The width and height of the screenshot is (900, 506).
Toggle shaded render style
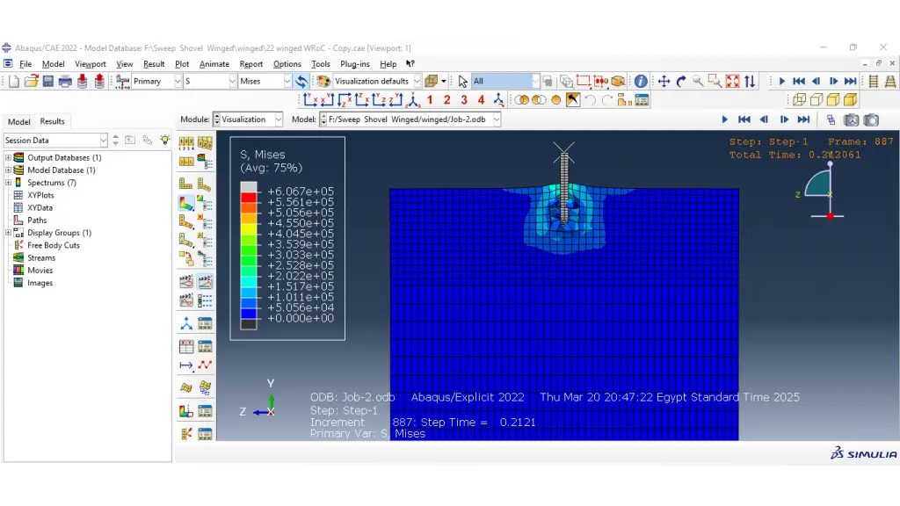(850, 100)
